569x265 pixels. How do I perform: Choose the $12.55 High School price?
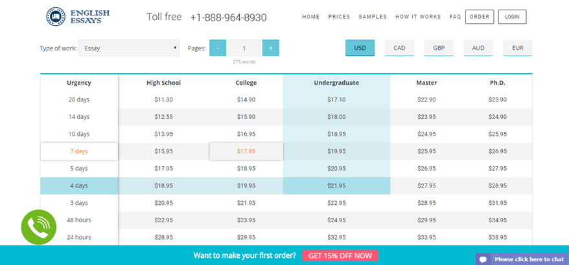[164, 117]
